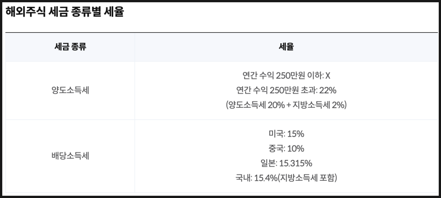This screenshot has width=441, height=198.
Task: Click the line (양도소득세 20% + 지방소득세 2%)
Action: point(286,105)
